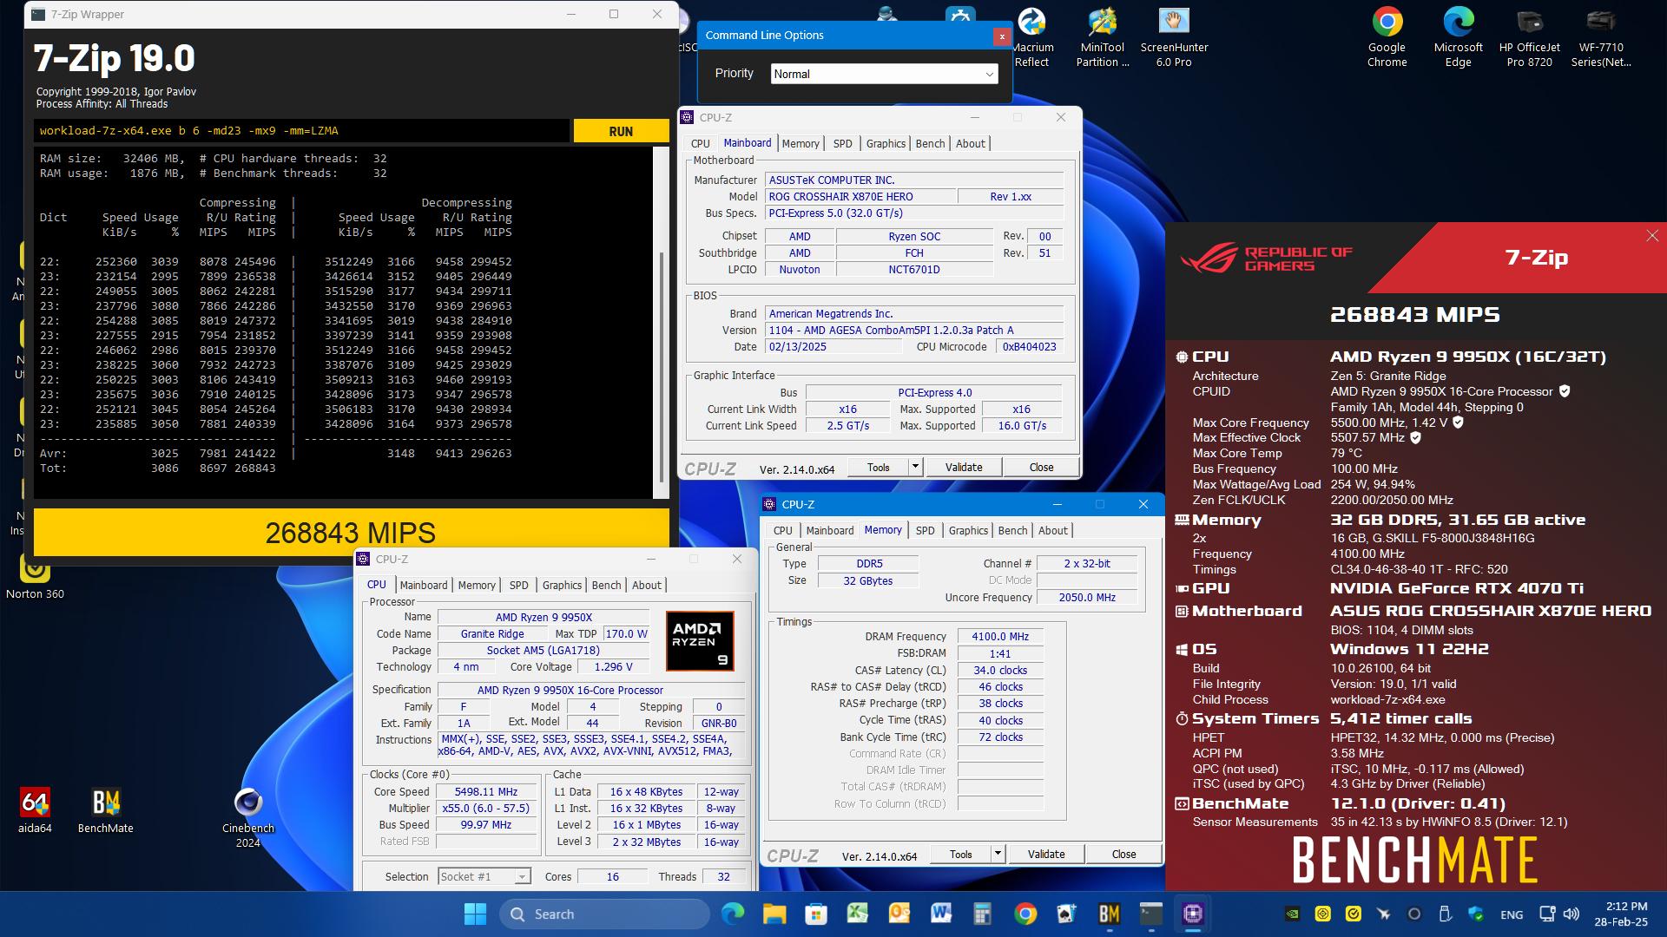Open BenchMate desktop shortcut
Image resolution: width=1667 pixels, height=937 pixels.
106,810
